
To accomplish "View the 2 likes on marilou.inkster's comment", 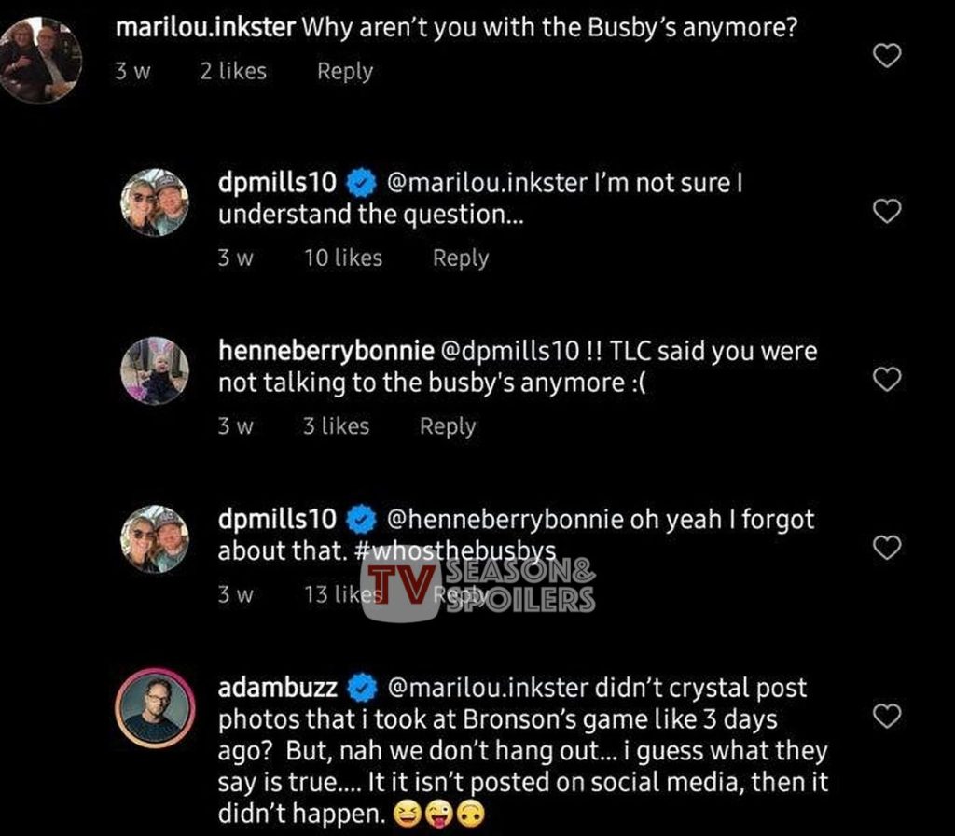I will 232,71.
